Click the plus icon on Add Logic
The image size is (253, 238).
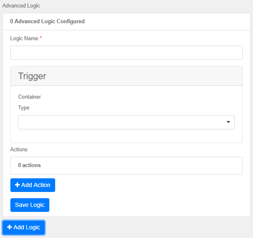[10, 227]
